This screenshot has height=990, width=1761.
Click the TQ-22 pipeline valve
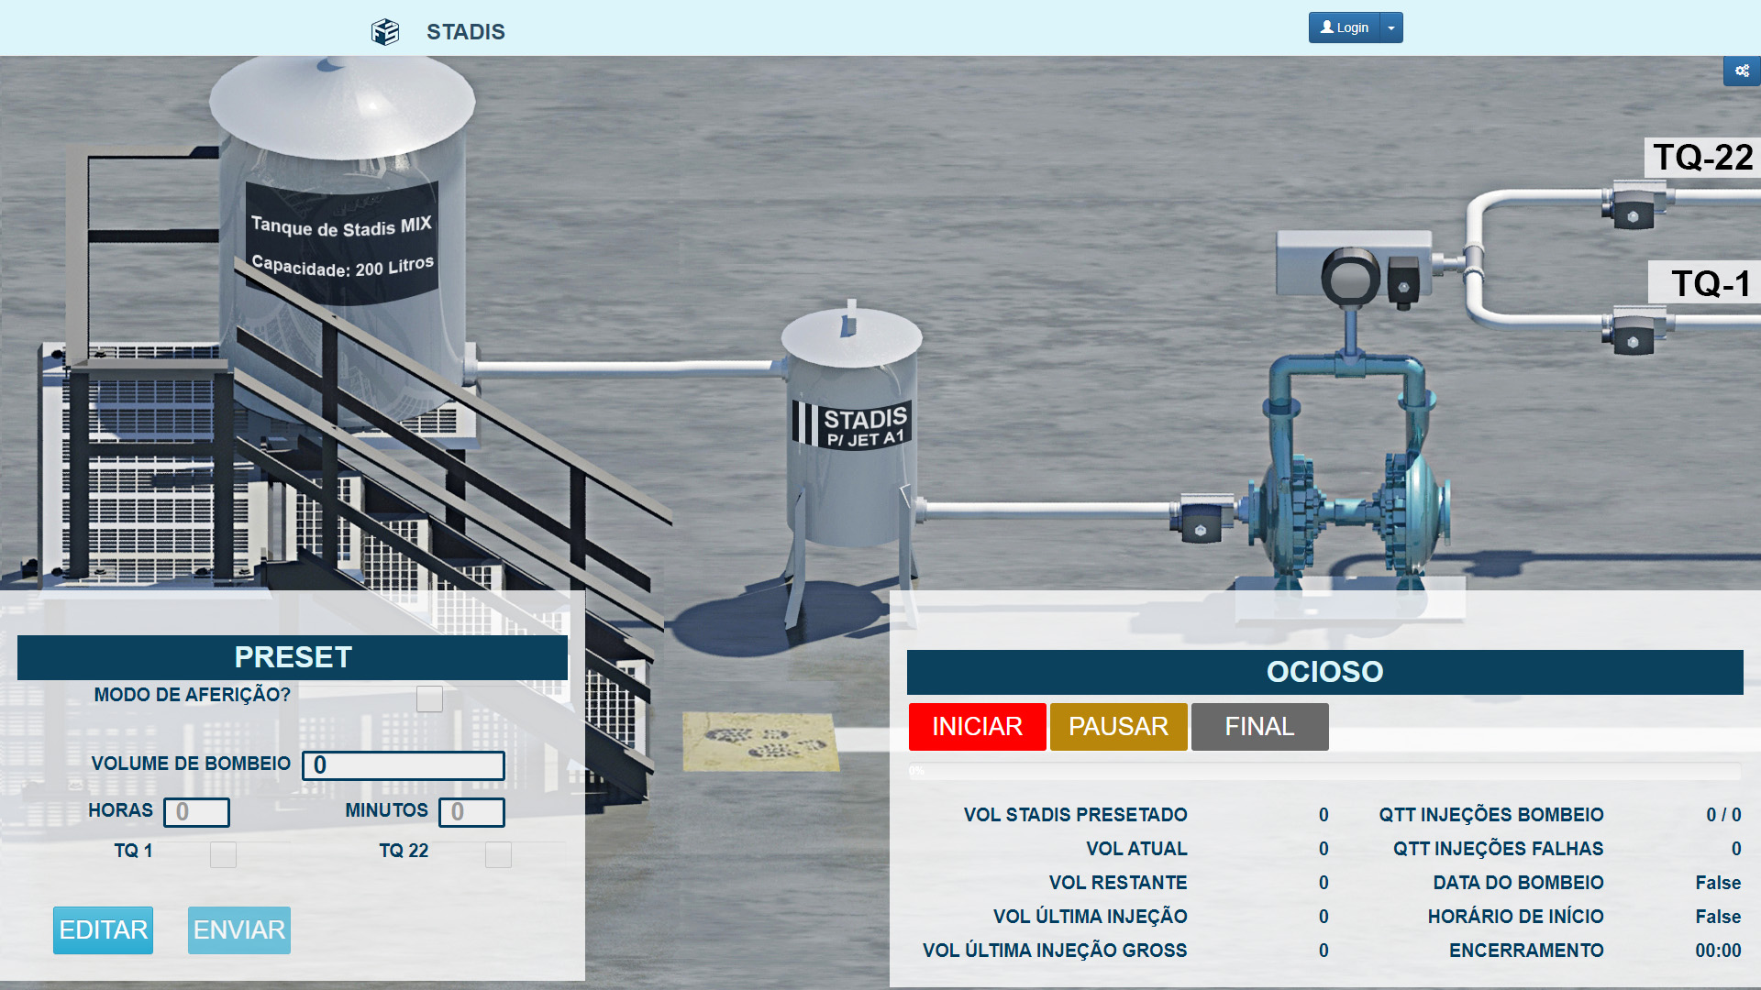point(1634,207)
